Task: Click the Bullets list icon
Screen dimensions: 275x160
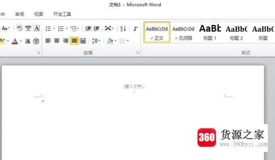Action: pyautogui.click(x=48, y=29)
